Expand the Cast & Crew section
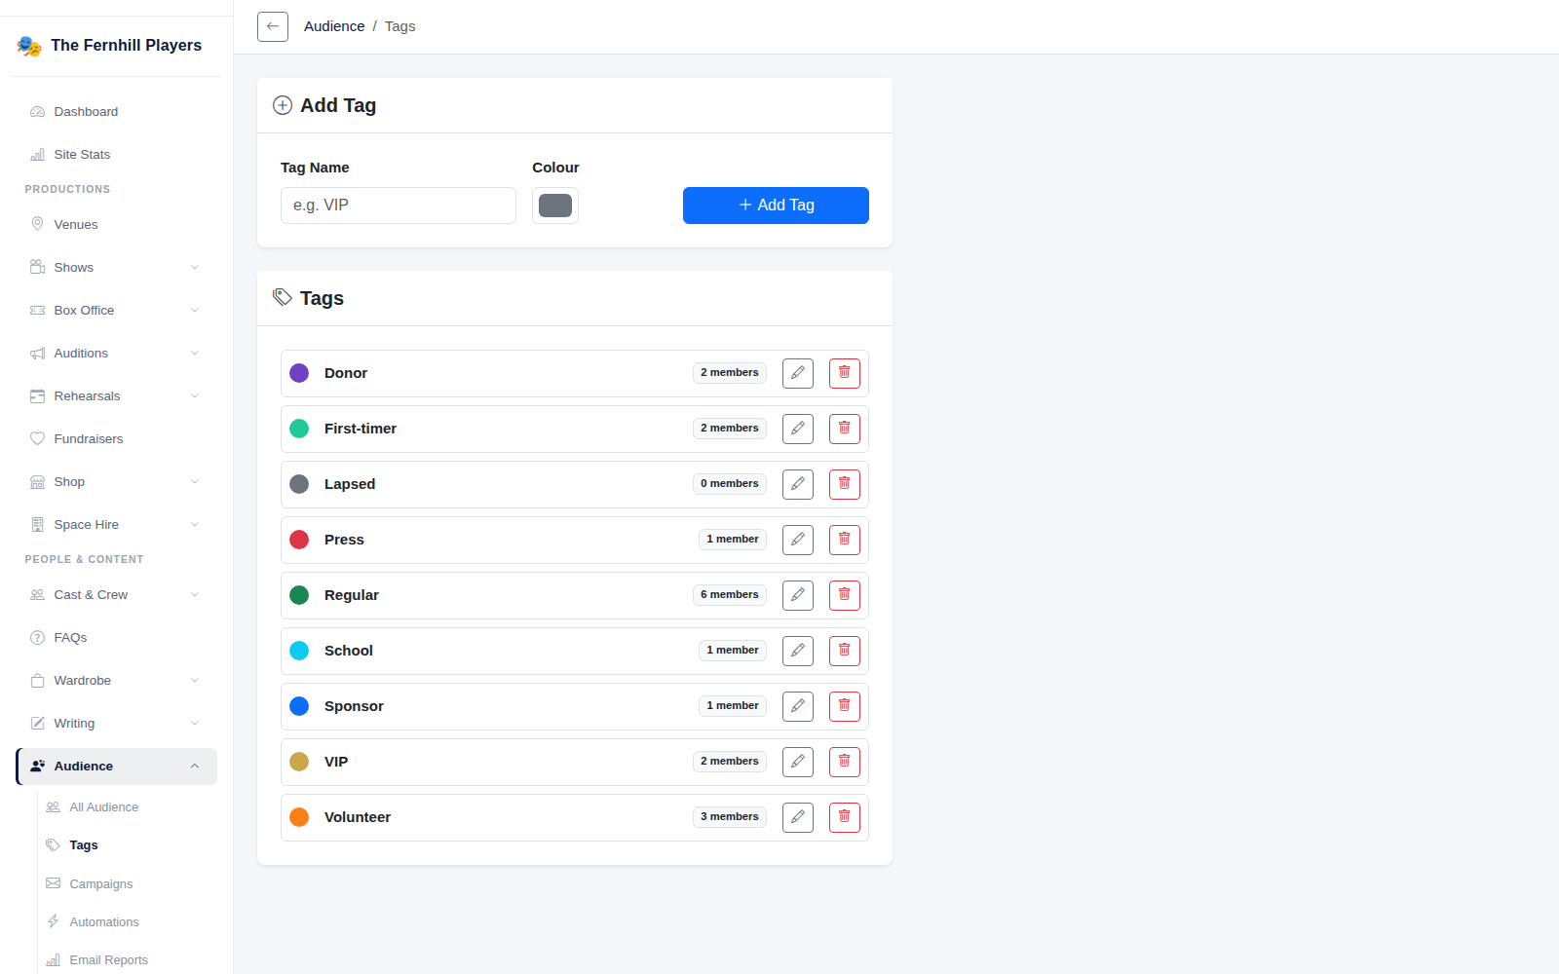 116,595
